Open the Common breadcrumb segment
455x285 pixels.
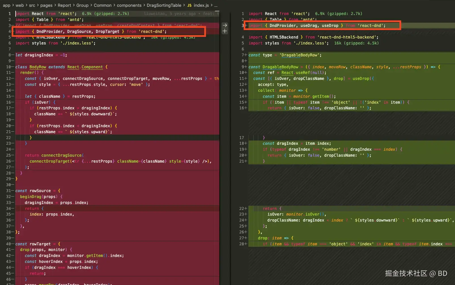[x=103, y=5]
